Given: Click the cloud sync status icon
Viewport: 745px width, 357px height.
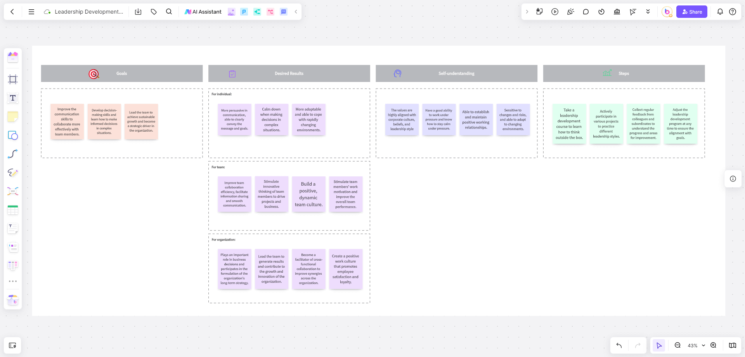Looking at the screenshot, I should (x=47, y=12).
